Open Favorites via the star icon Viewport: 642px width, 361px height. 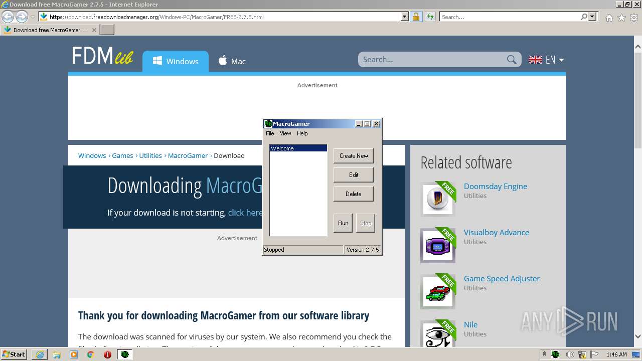click(621, 18)
